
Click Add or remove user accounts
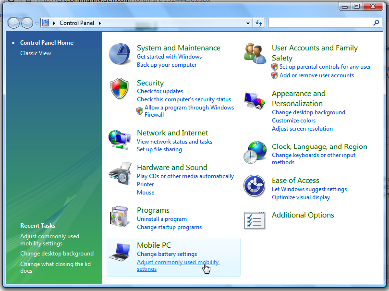pyautogui.click(x=316, y=75)
